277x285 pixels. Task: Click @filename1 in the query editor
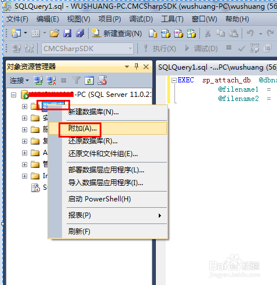tap(238, 89)
